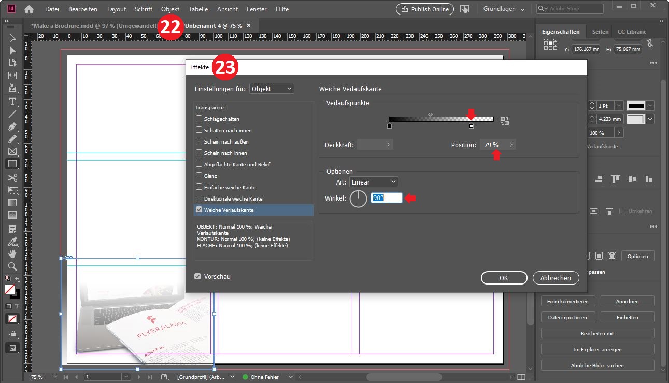Expand the Grundlagen workspace dropdown
This screenshot has height=383, width=669.
pyautogui.click(x=504, y=9)
